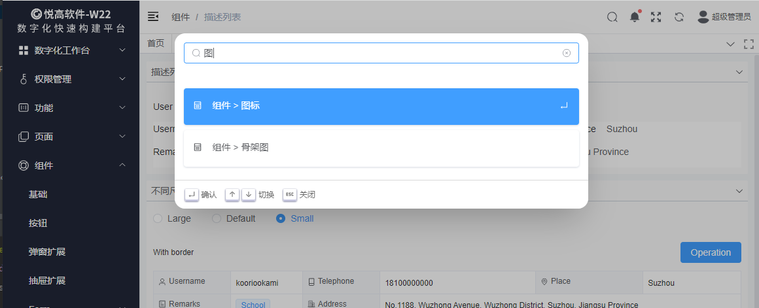Expand the 功能 menu chevron
The width and height of the screenshot is (759, 308).
[122, 107]
